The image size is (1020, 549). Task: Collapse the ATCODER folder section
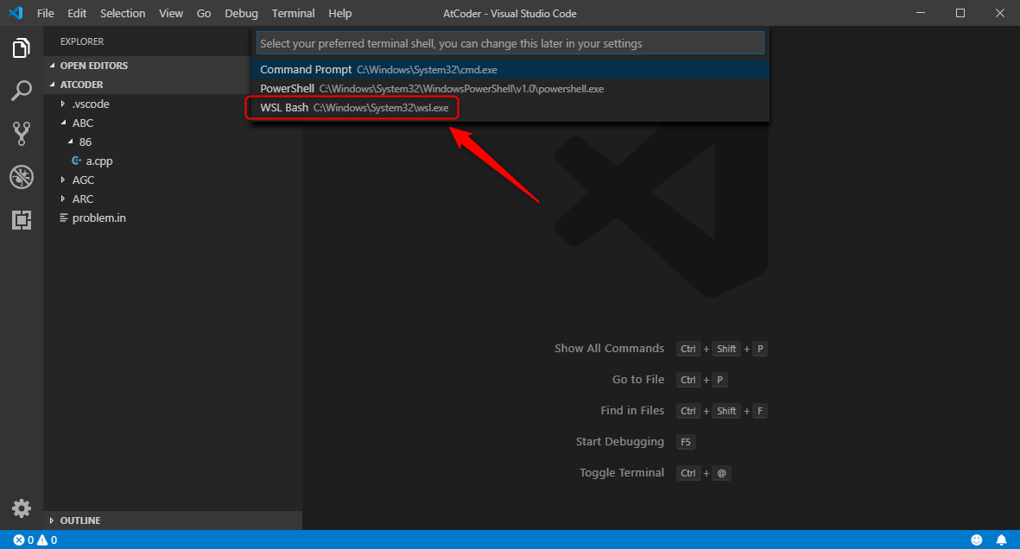tap(53, 85)
